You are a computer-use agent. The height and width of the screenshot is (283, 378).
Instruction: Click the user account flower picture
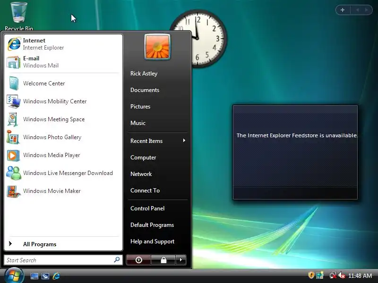[x=157, y=47]
